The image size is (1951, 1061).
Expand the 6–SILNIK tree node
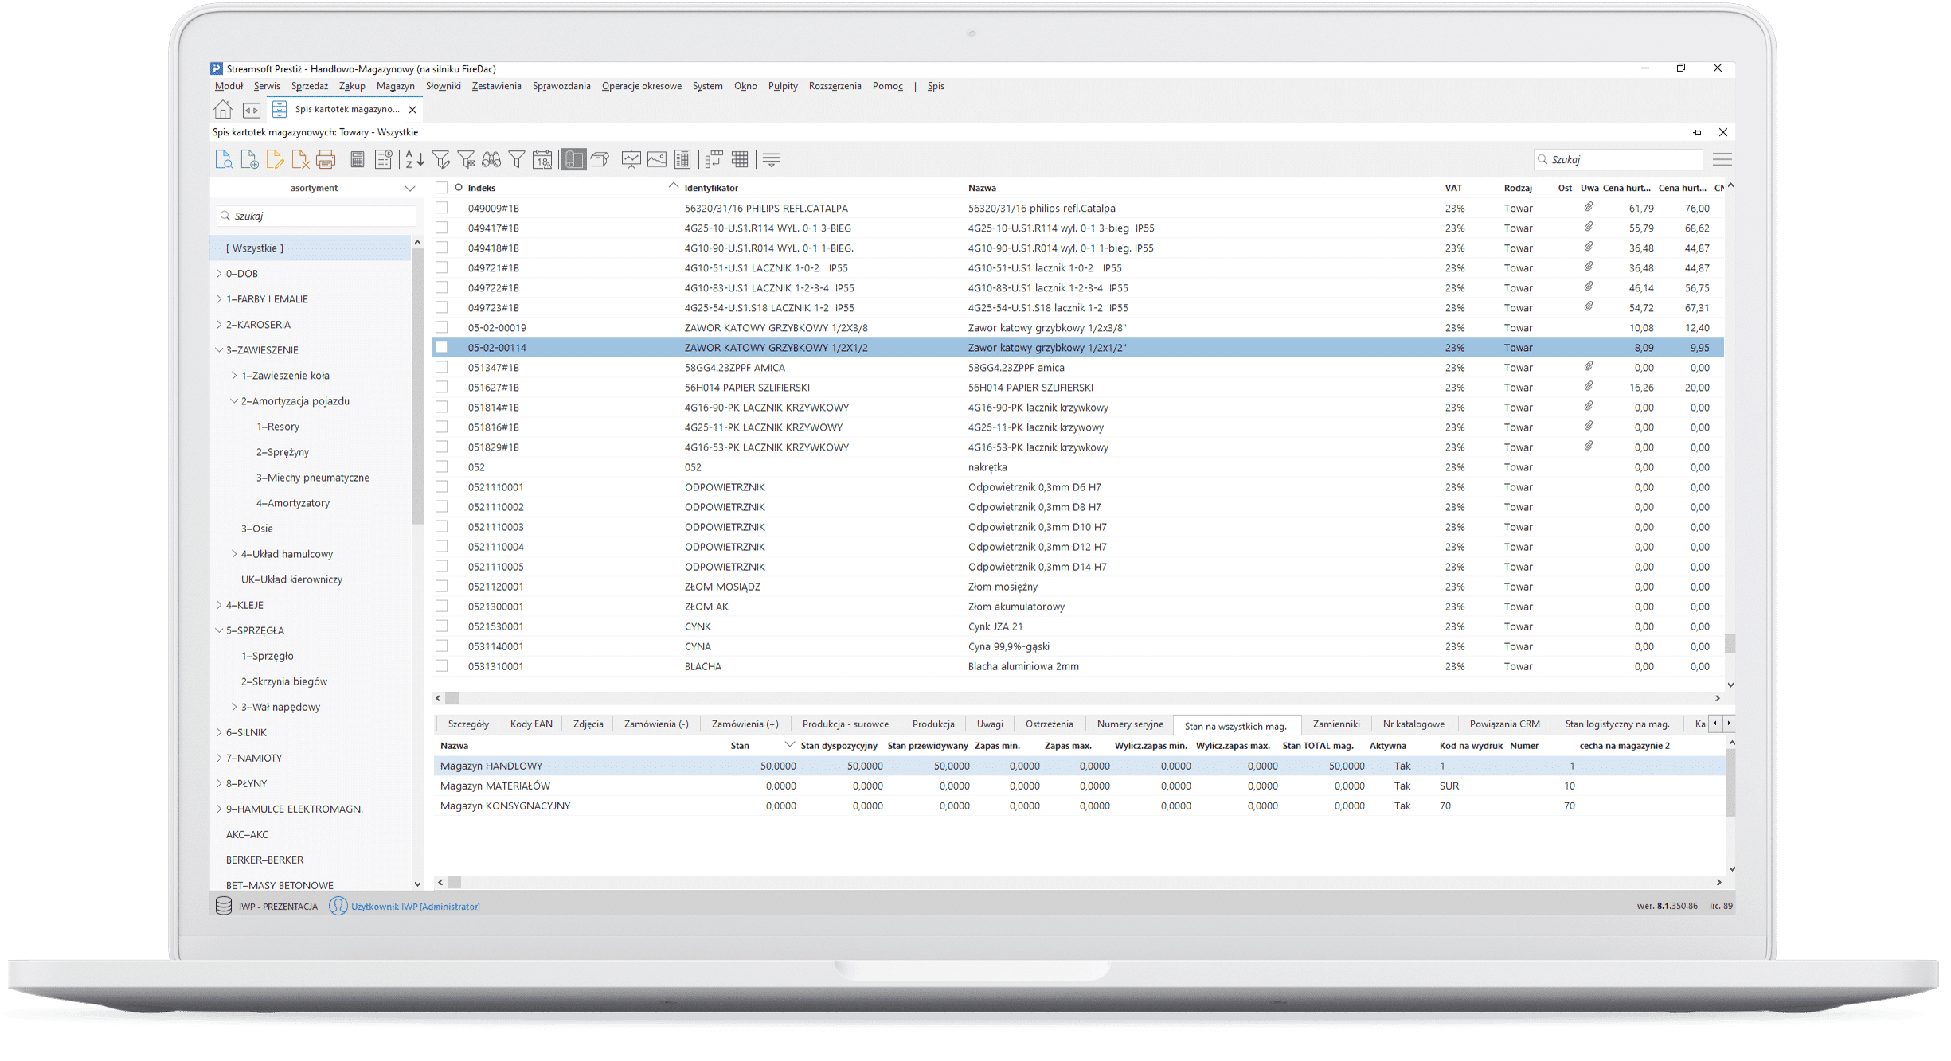point(219,731)
